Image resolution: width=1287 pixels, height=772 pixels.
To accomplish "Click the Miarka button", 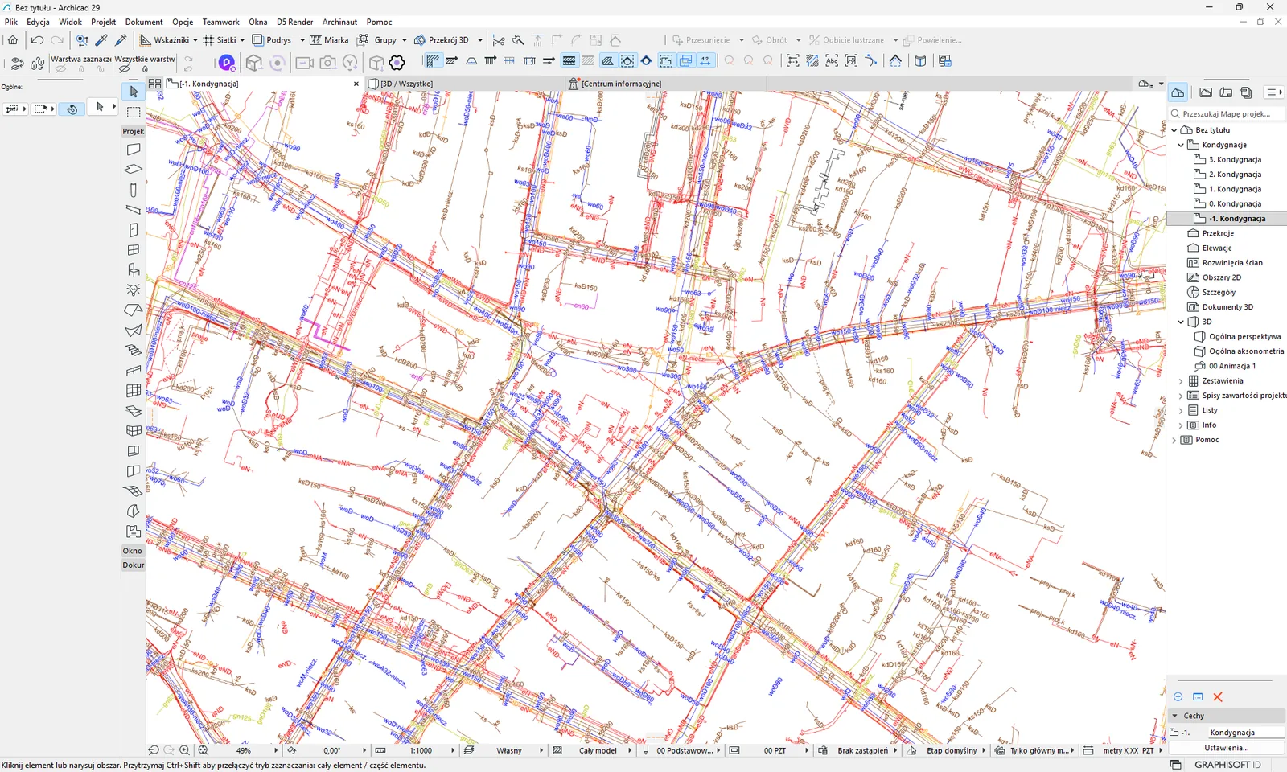I will pyautogui.click(x=329, y=39).
